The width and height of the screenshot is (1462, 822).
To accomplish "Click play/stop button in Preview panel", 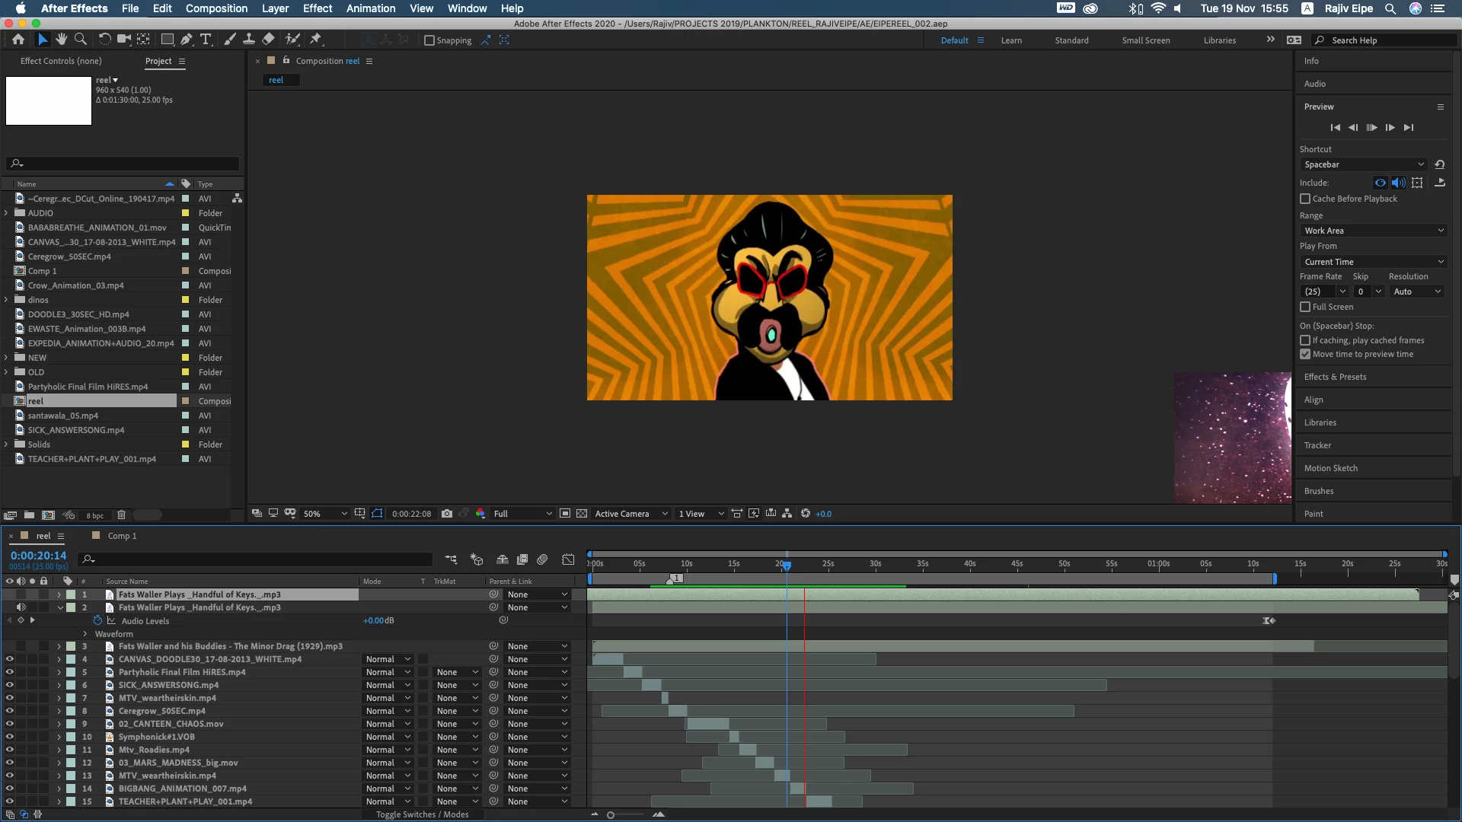I will (x=1371, y=128).
